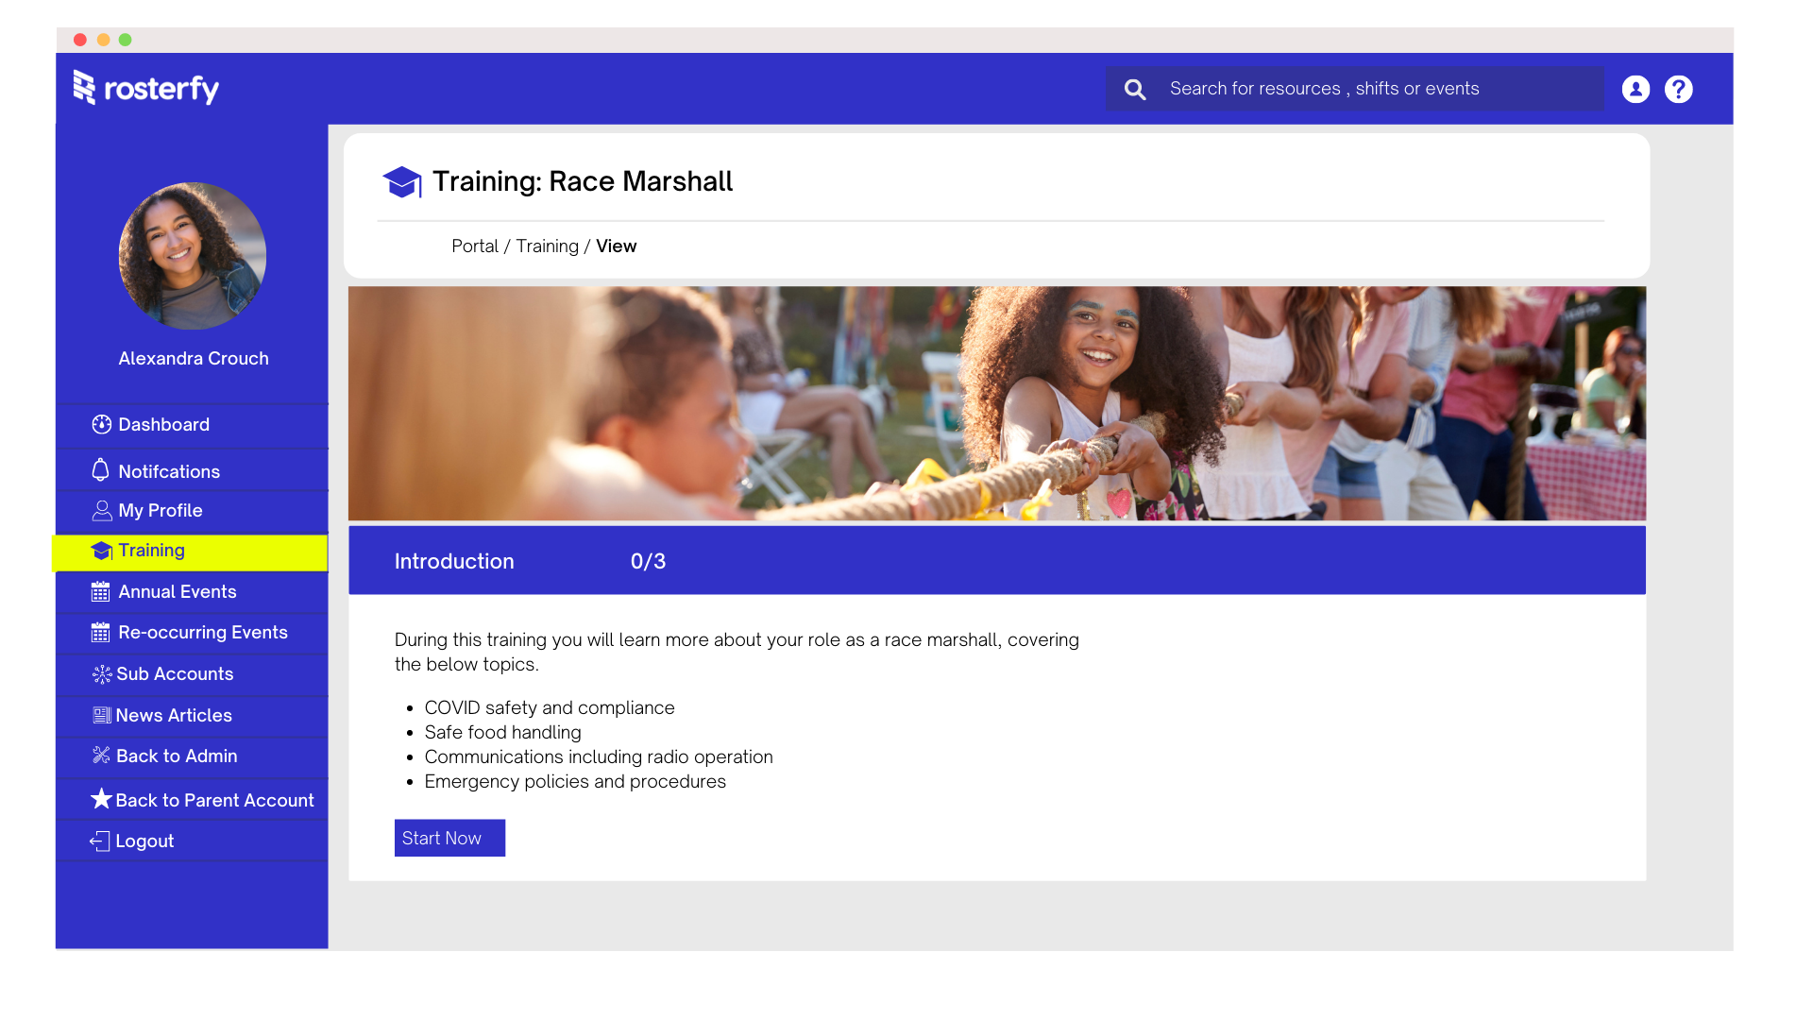Click the 0/3 progress indicator
The height and width of the screenshot is (1020, 1813).
point(649,560)
